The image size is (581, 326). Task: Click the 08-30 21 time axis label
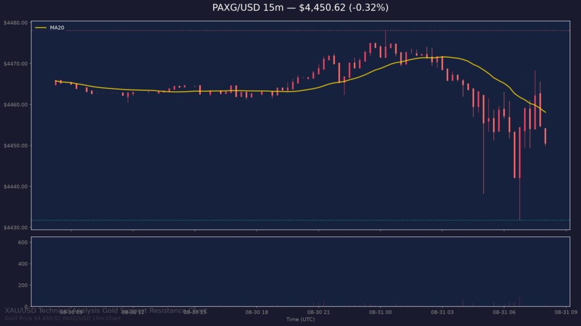pyautogui.click(x=318, y=312)
